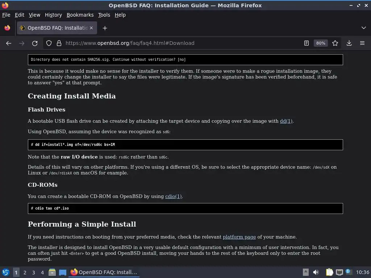
Task: Close the OpenBSD FAQ tab
Action: click(x=91, y=28)
